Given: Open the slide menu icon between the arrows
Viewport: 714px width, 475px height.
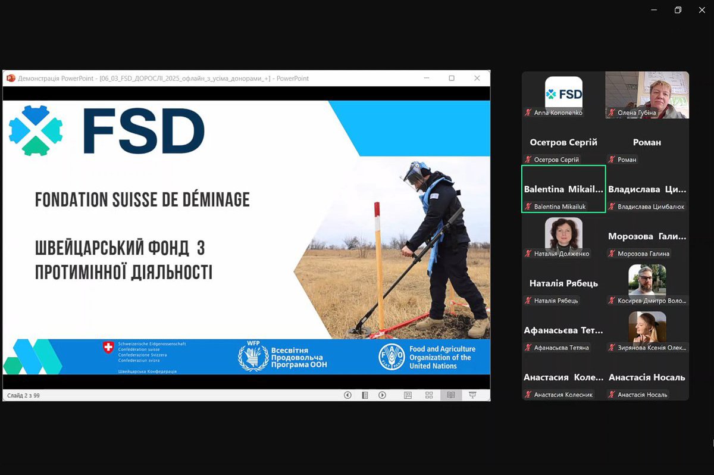Looking at the screenshot, I should click(x=365, y=395).
